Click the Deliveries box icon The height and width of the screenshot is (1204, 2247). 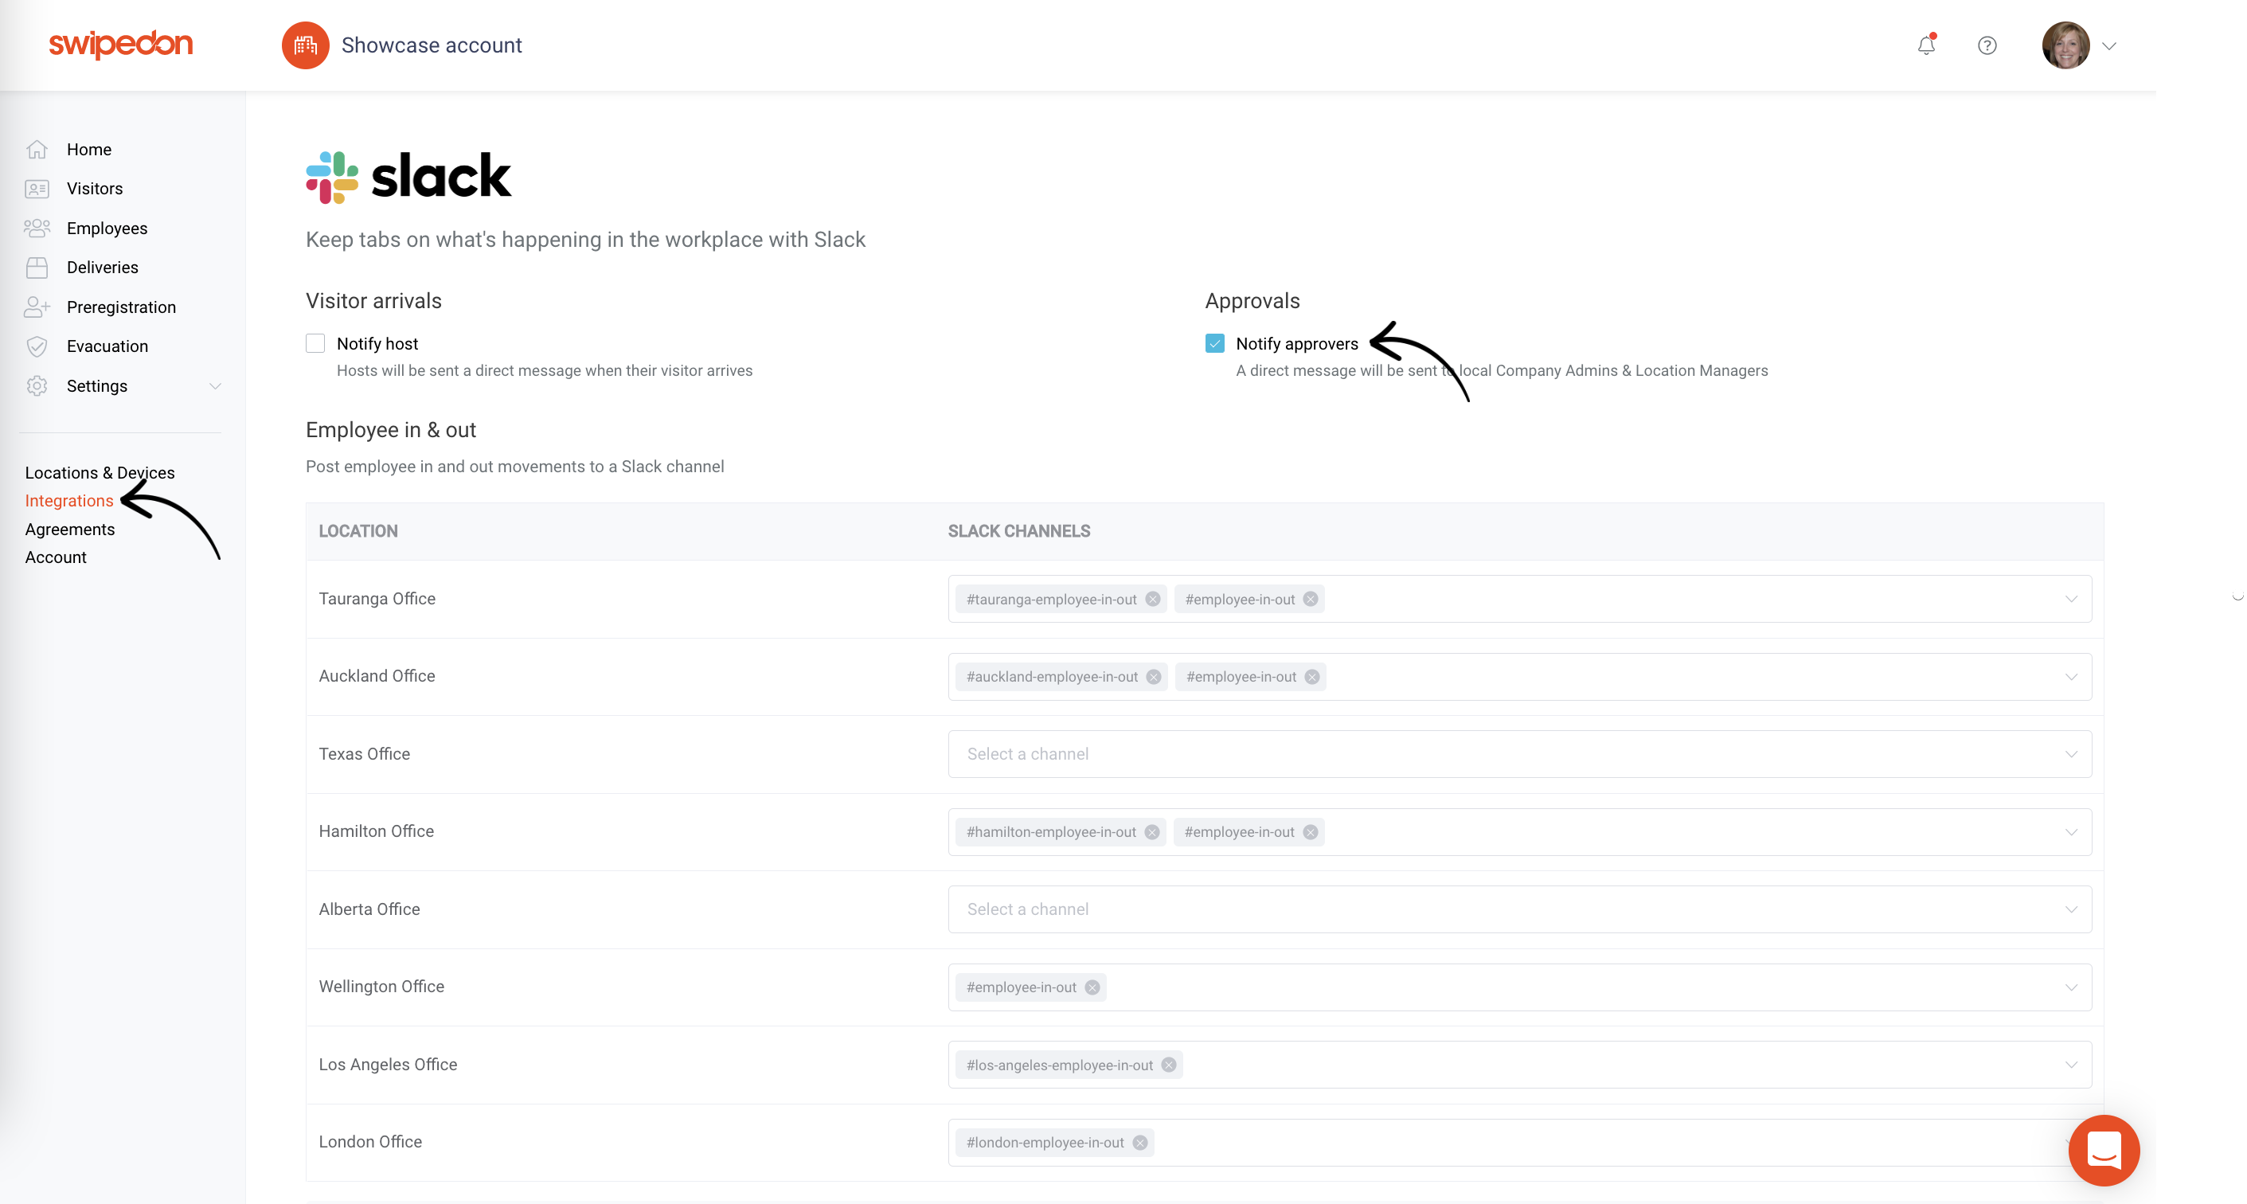37,267
